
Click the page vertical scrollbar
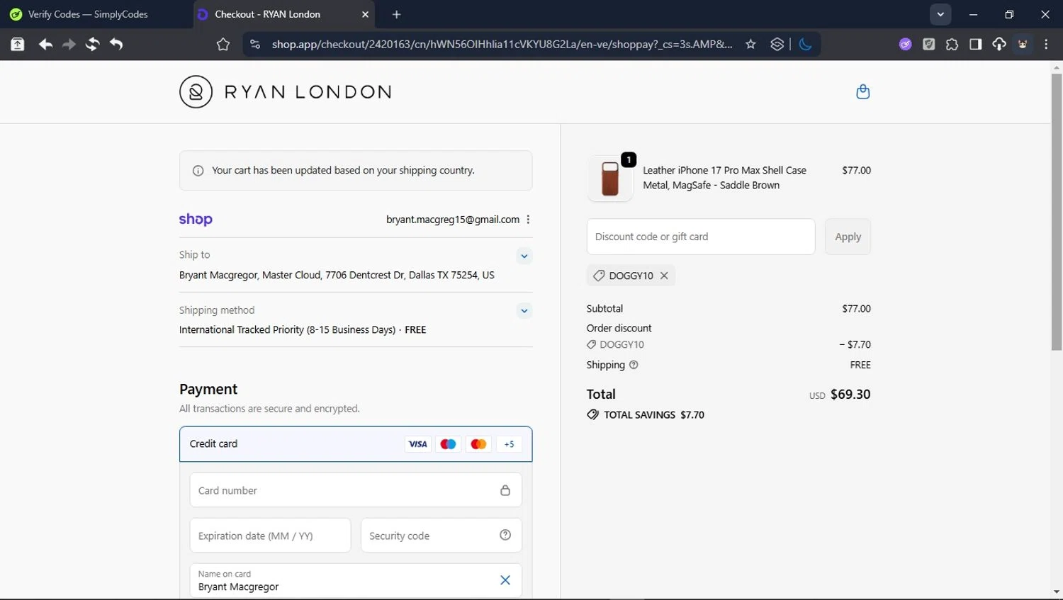click(1057, 213)
